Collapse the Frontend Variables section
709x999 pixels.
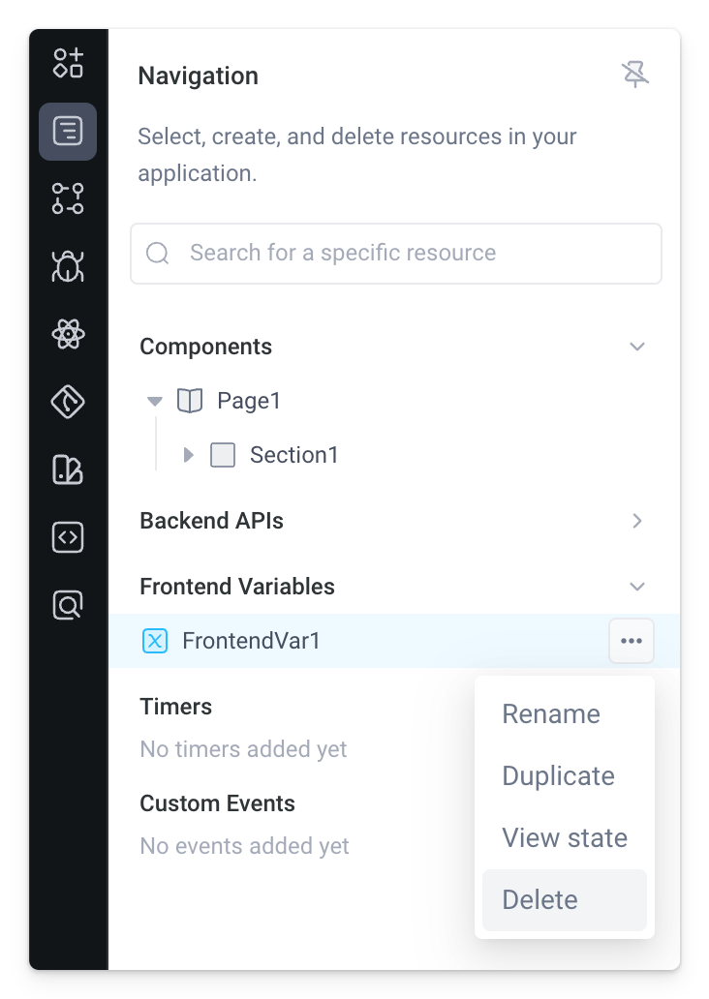point(636,587)
